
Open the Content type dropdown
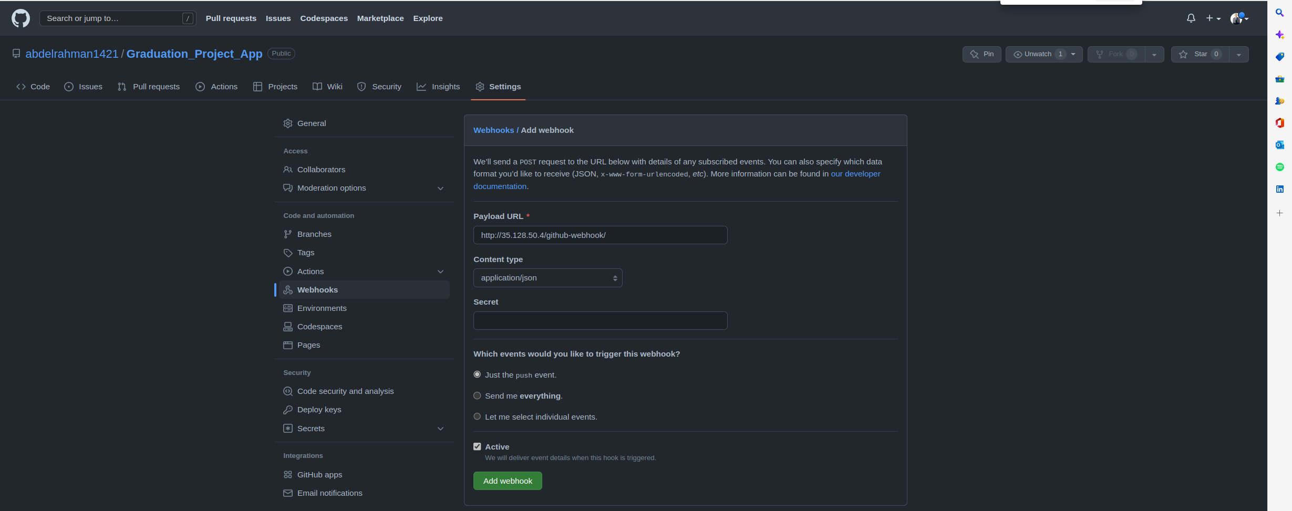tap(547, 278)
